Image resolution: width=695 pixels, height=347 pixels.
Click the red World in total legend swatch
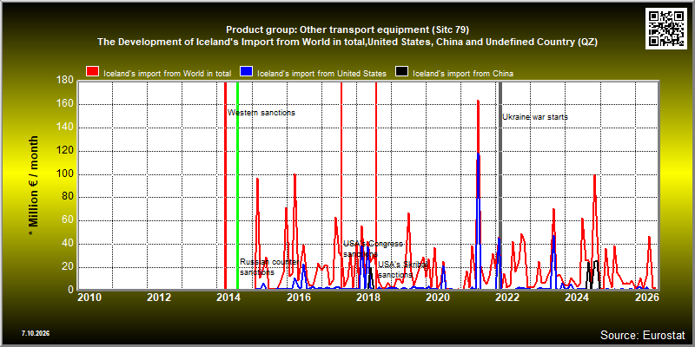[x=92, y=72]
